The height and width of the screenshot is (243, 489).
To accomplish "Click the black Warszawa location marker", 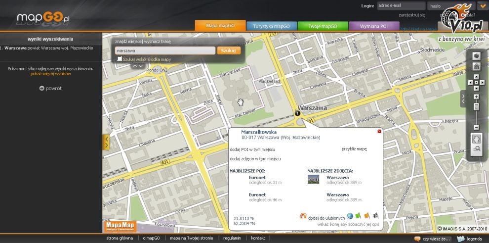I will [297, 113].
